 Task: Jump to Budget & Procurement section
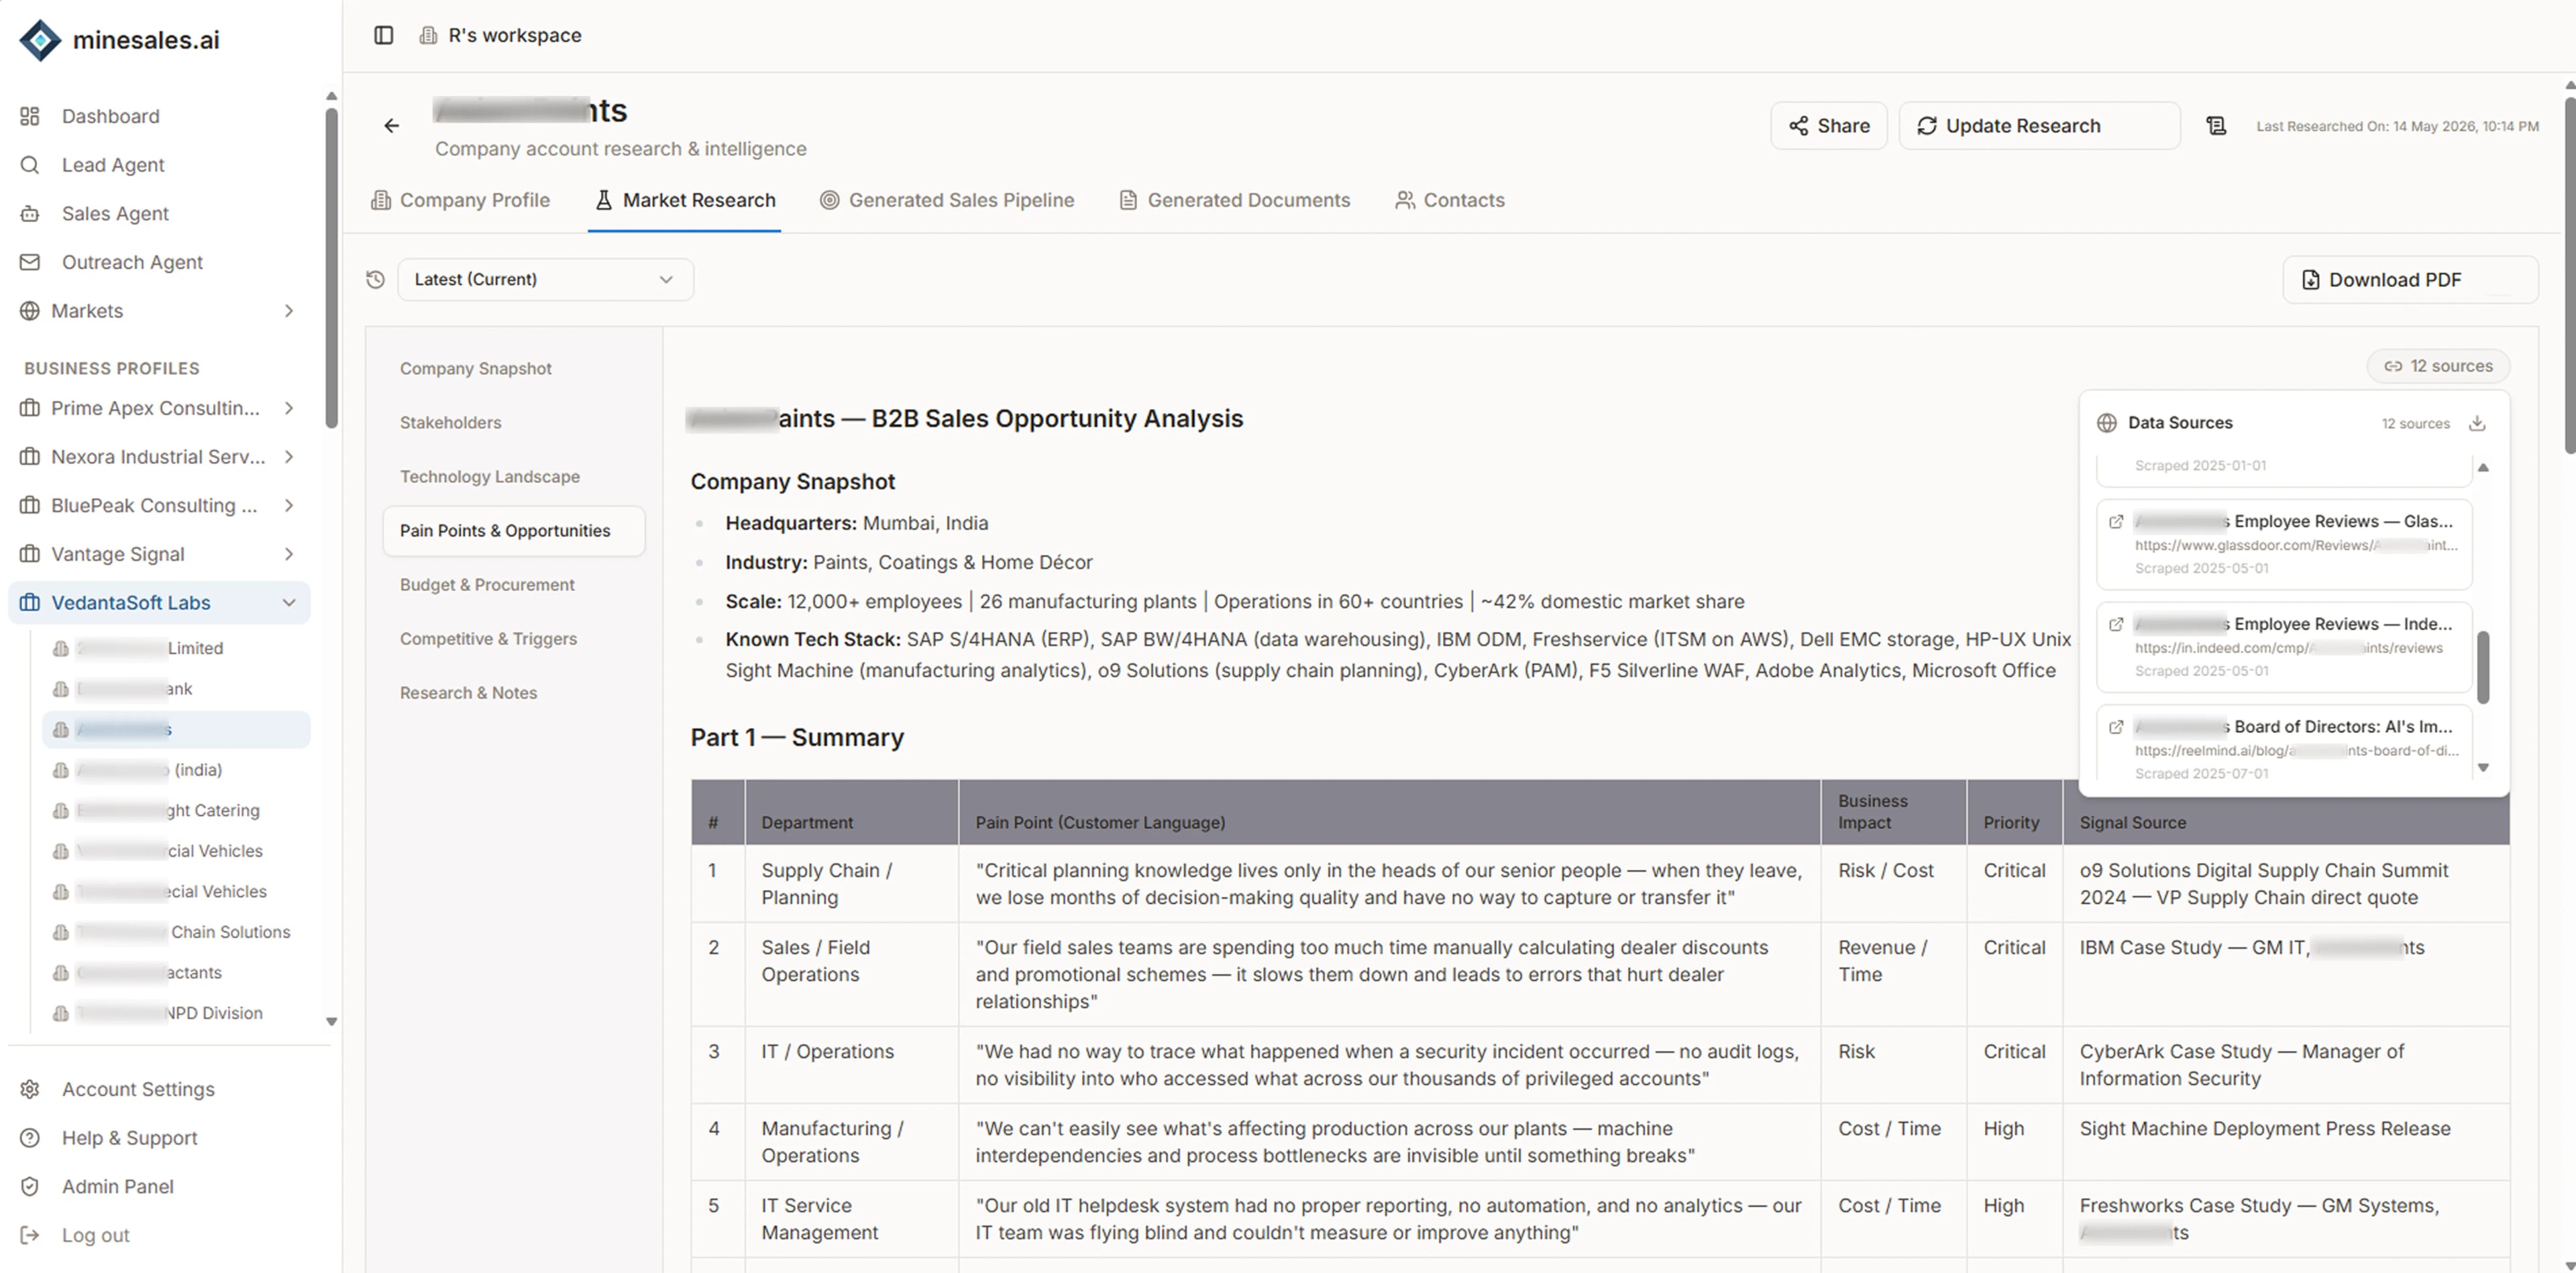pos(487,585)
